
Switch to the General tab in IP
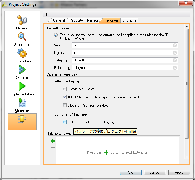[59, 20]
